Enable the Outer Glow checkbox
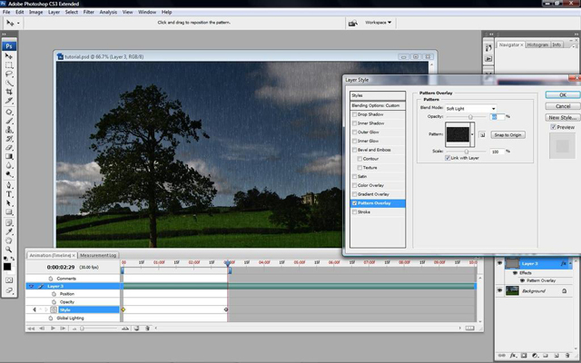 click(x=355, y=132)
